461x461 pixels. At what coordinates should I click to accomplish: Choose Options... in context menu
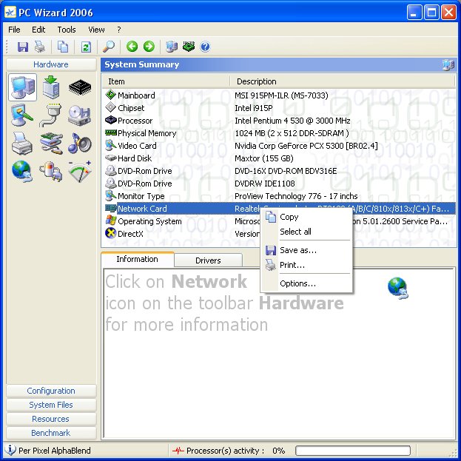pos(306,283)
